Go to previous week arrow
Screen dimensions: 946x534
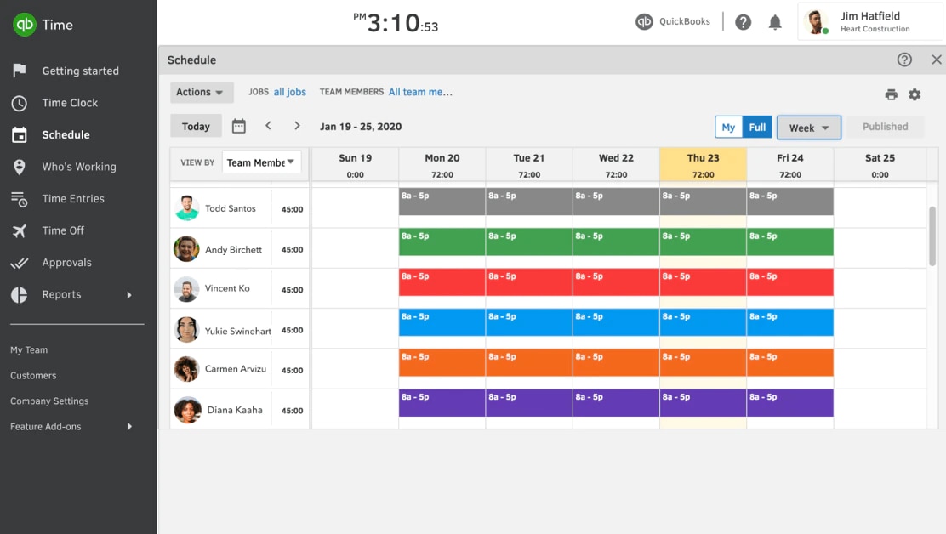[268, 126]
